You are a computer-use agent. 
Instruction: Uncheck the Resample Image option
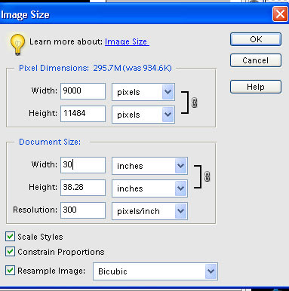[10, 271]
